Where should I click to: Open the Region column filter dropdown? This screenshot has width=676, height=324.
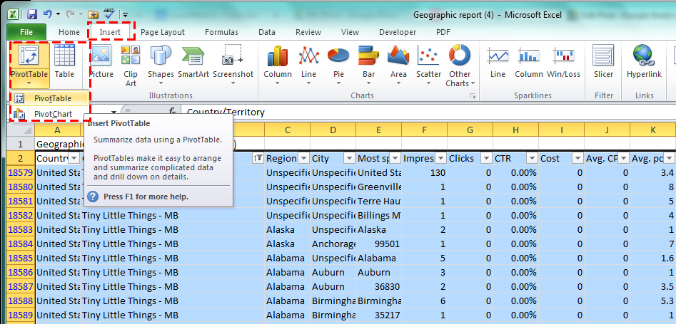(x=303, y=159)
